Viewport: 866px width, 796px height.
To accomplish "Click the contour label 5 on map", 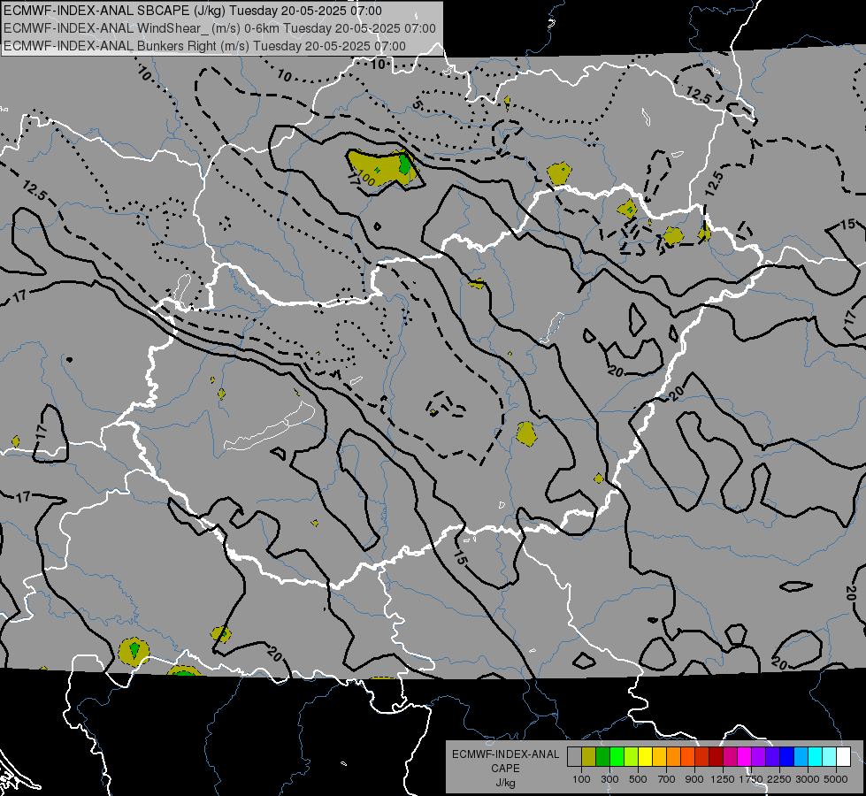I will [x=417, y=105].
